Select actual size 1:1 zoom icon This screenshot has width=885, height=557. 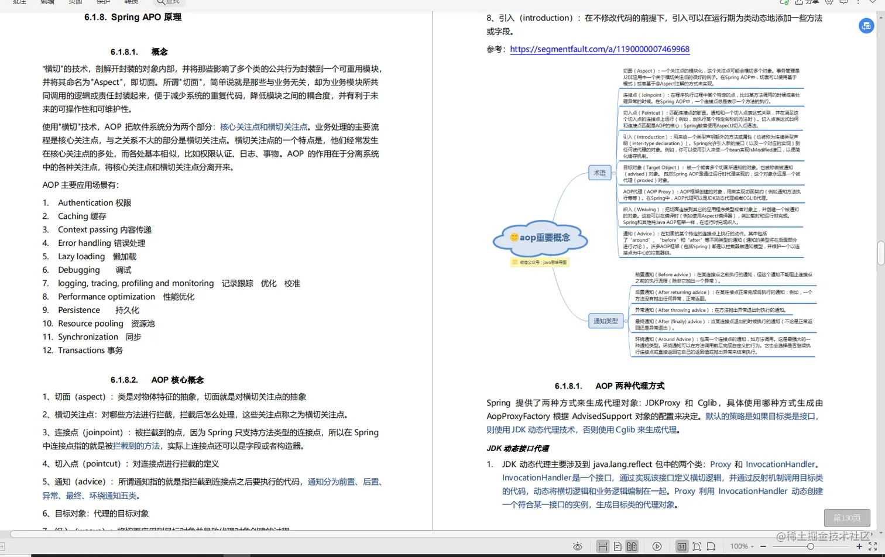pos(682,546)
